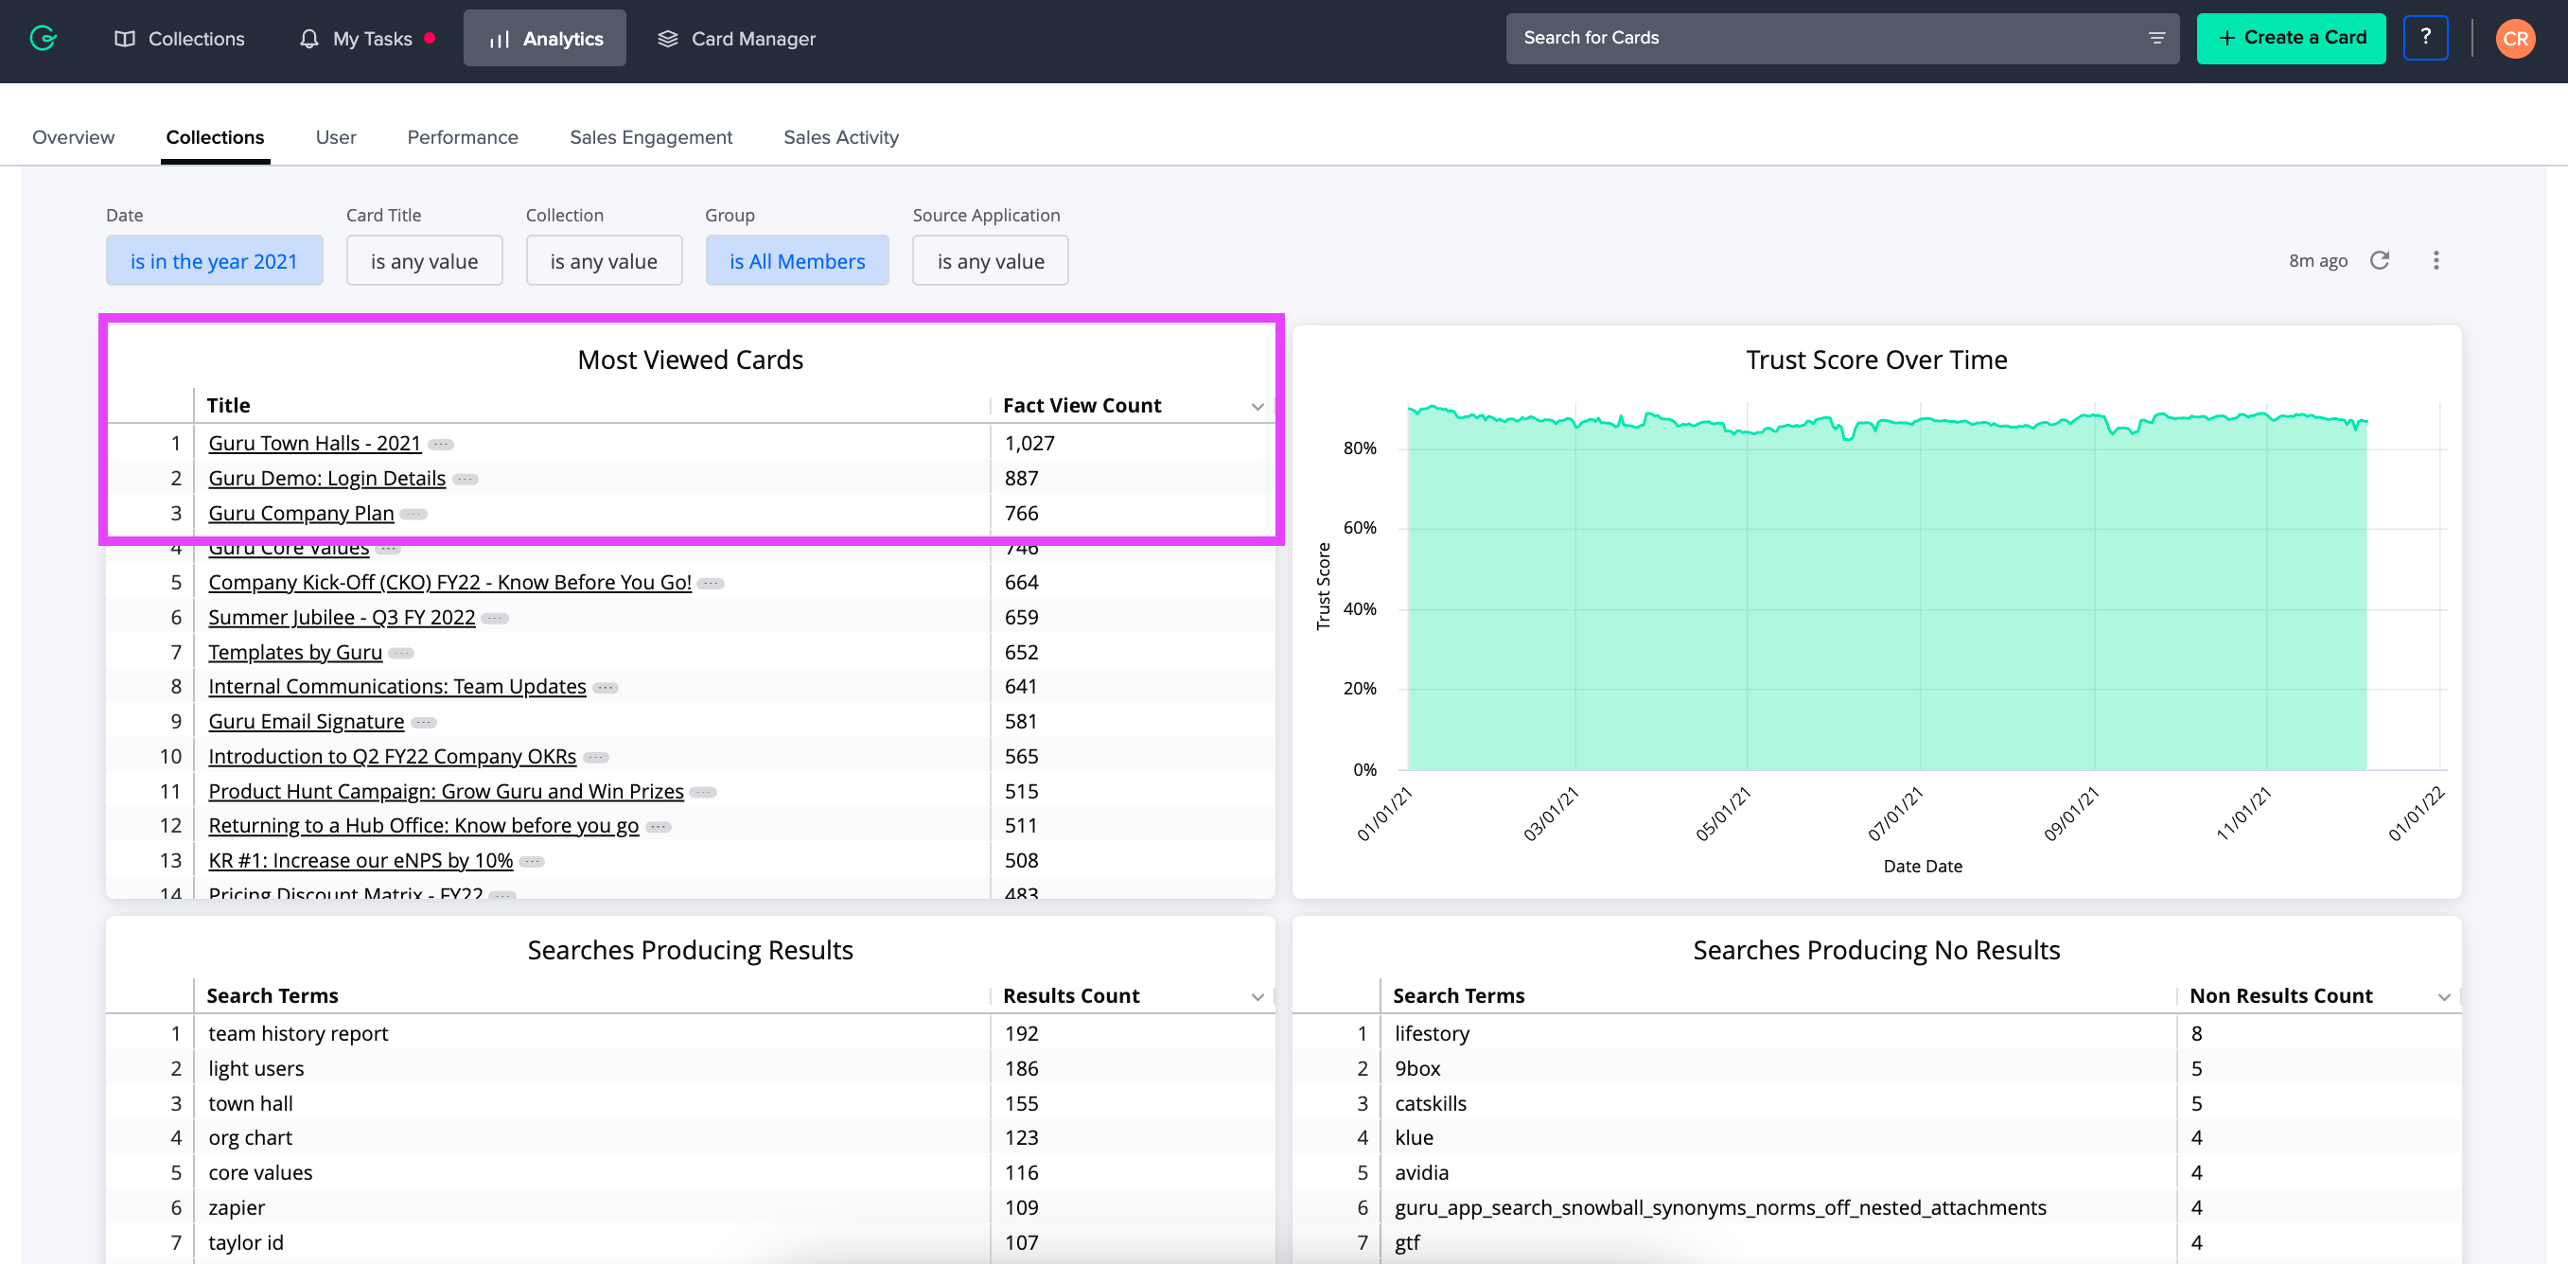Sort by Non Results Count arrow
The image size is (2568, 1264).
coord(2443,997)
